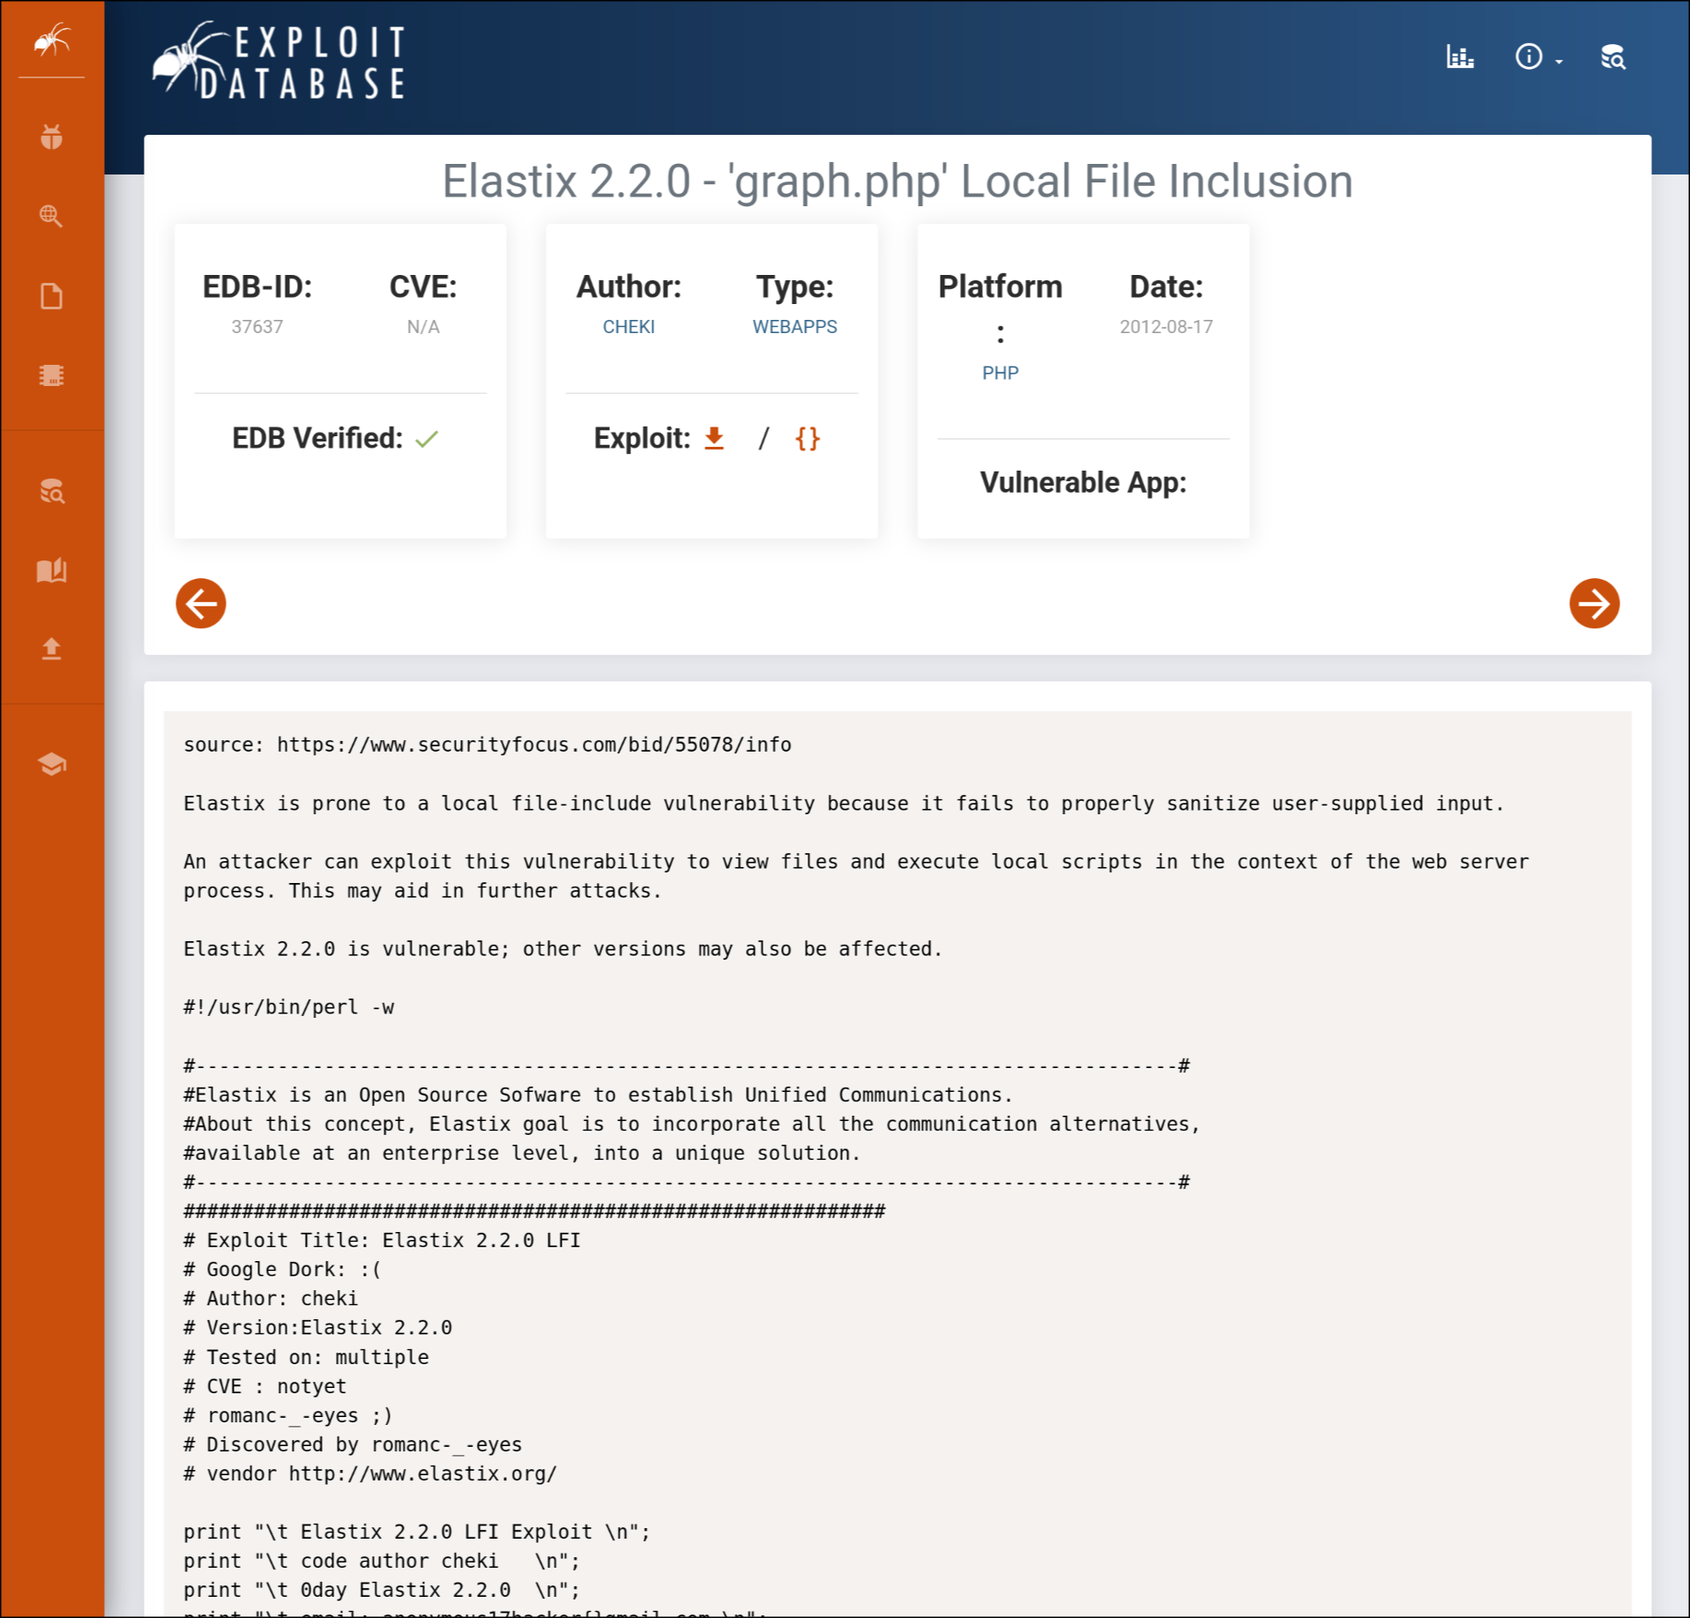Open the statistics bar chart icon
The height and width of the screenshot is (1618, 1690).
[1460, 57]
